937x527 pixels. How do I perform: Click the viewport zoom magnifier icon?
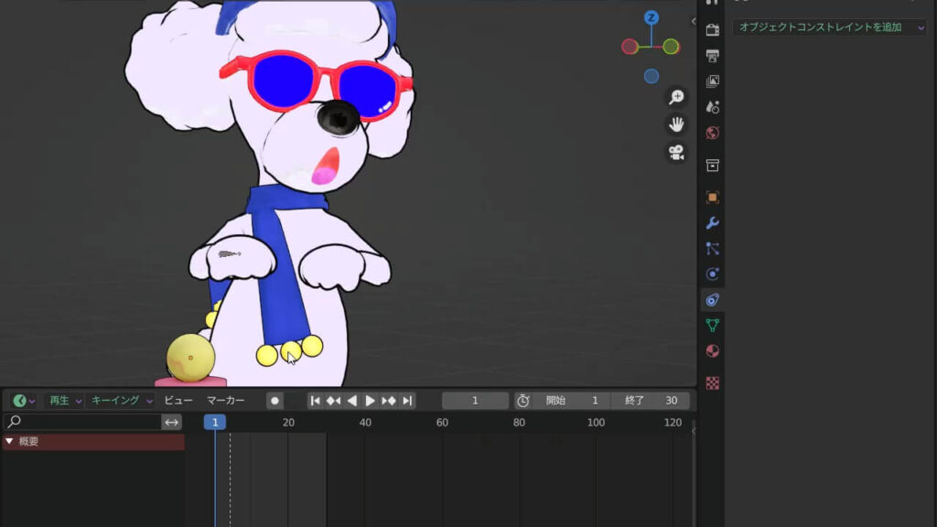point(676,97)
